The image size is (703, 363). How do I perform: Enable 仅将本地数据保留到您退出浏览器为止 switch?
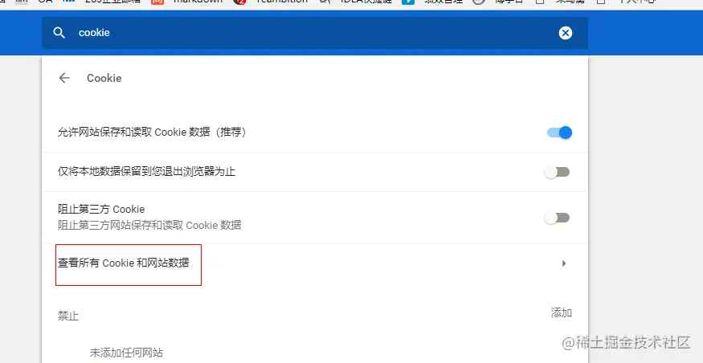tap(557, 172)
